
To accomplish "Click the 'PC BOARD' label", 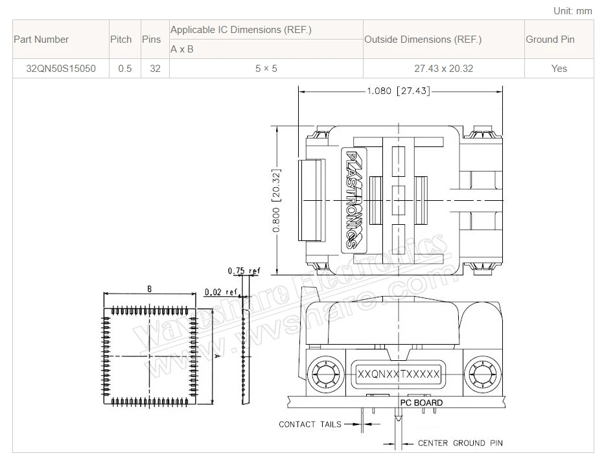I will click(421, 402).
